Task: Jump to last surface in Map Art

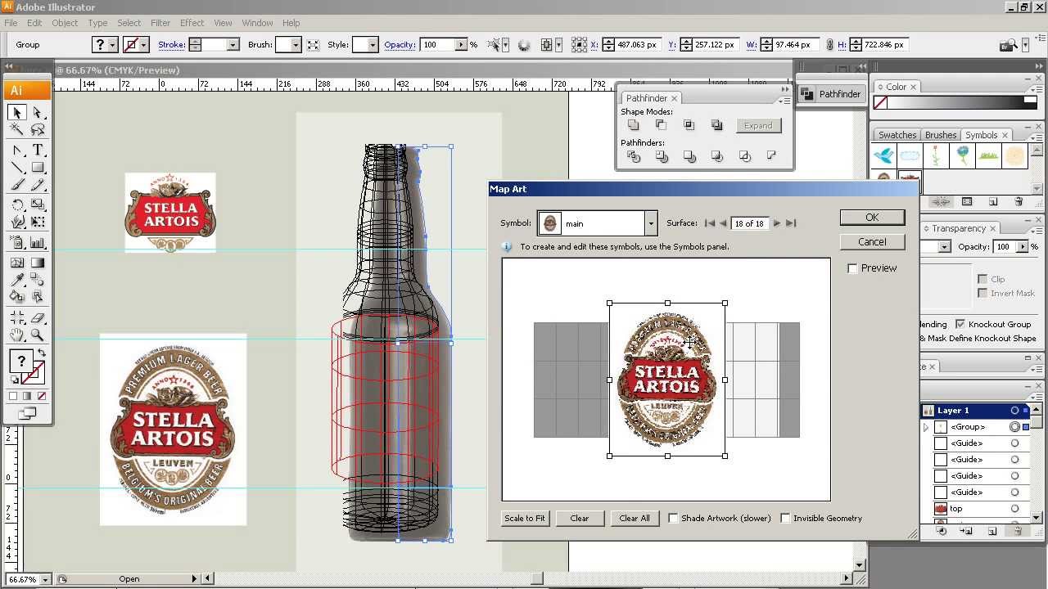Action: click(x=790, y=223)
